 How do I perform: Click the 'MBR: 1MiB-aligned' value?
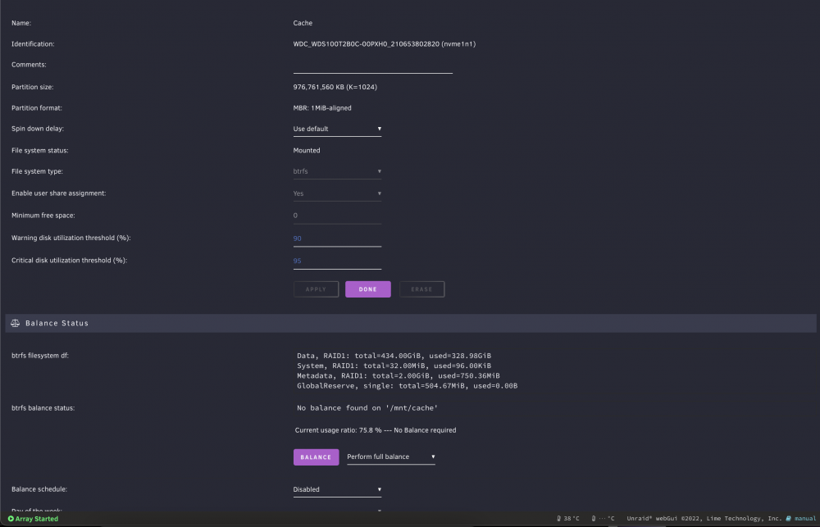(322, 107)
